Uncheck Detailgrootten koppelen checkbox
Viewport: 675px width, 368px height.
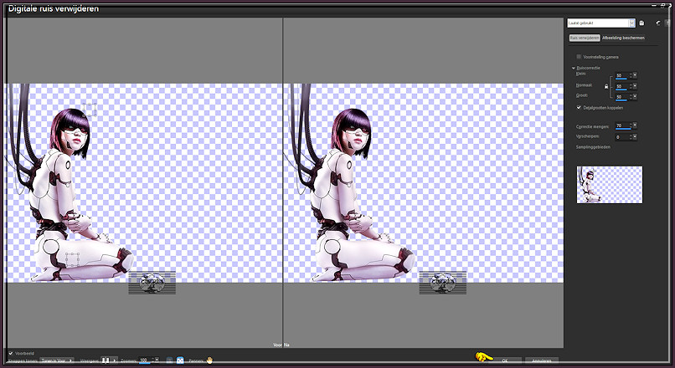coord(579,108)
